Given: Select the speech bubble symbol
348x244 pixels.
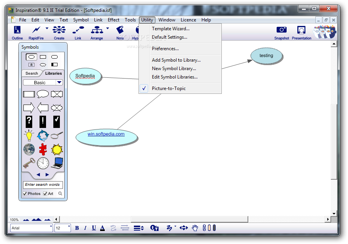Looking at the screenshot, I should click(x=43, y=94).
